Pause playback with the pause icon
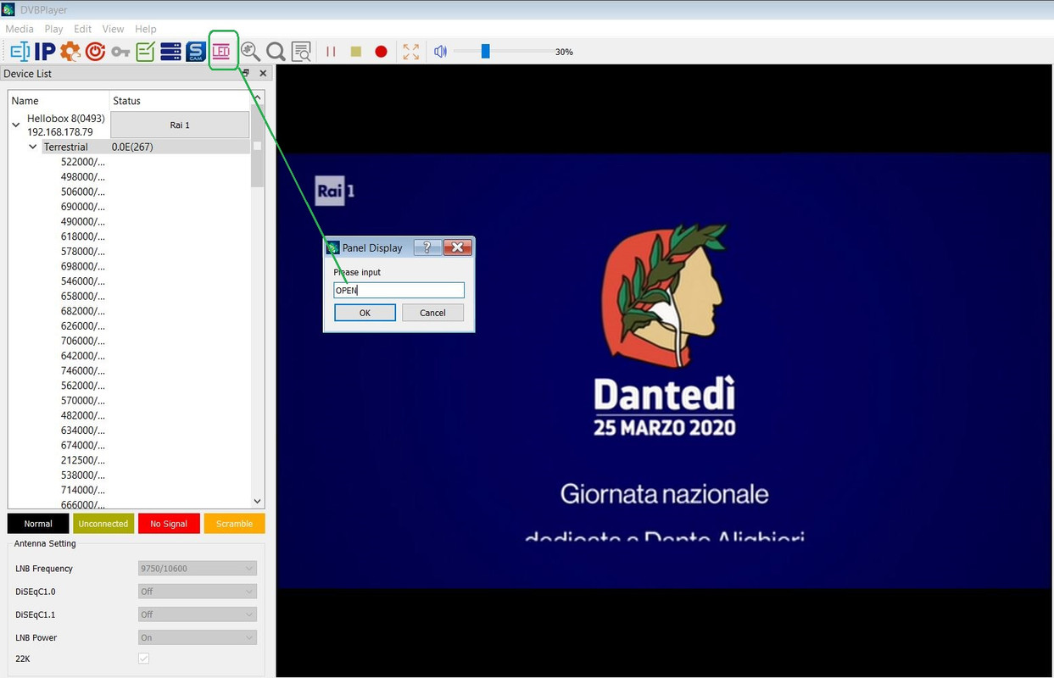 (331, 52)
